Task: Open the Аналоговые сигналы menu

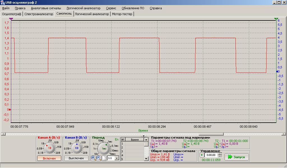Action: 46,8
